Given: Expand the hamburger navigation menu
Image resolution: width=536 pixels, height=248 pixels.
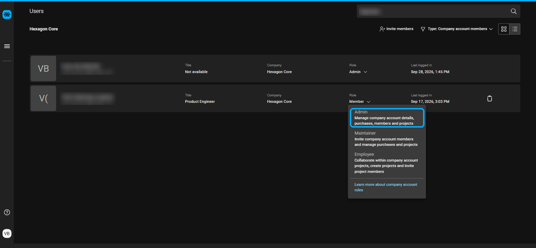Looking at the screenshot, I should [x=7, y=46].
